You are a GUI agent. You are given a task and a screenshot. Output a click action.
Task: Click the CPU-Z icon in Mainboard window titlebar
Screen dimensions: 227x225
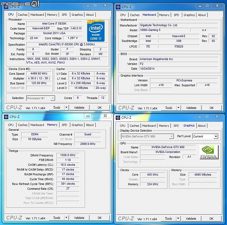click(118, 7)
